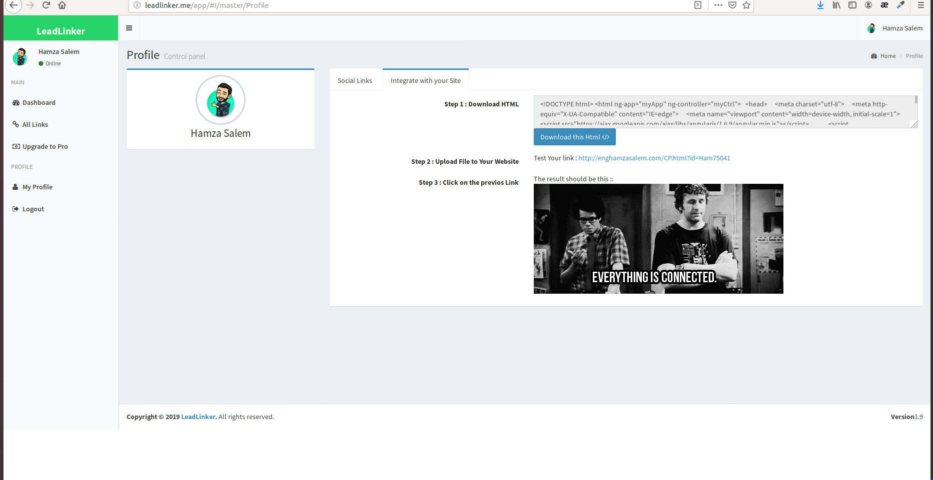
Task: Click the Download this Html button
Action: 575,137
